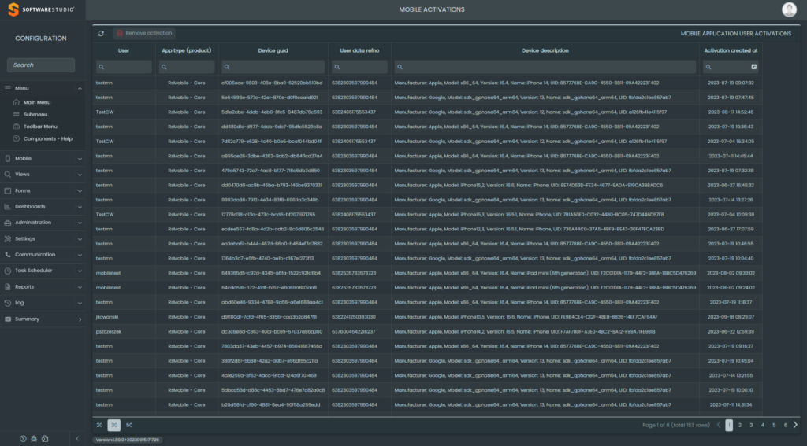Open the user profile avatar

coord(789,9)
